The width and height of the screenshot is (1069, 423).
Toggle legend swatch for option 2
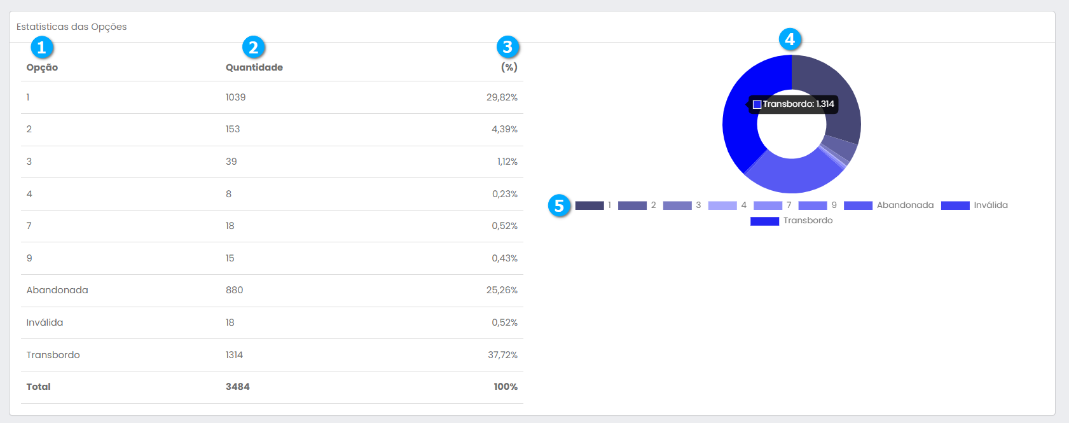point(632,205)
